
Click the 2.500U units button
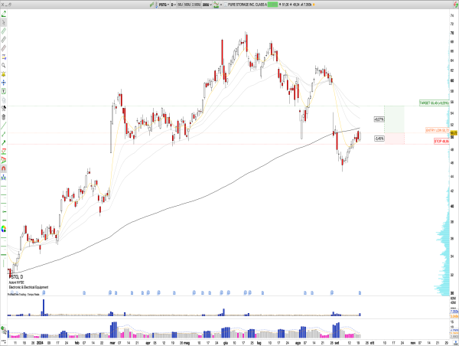click(x=196, y=5)
